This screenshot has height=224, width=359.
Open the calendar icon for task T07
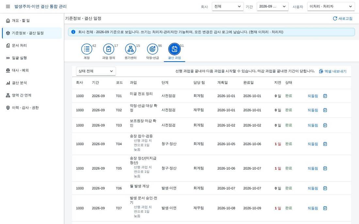[x=325, y=208]
